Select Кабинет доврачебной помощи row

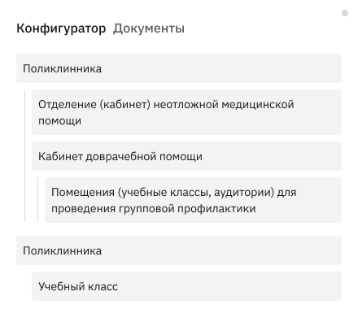[x=186, y=156]
